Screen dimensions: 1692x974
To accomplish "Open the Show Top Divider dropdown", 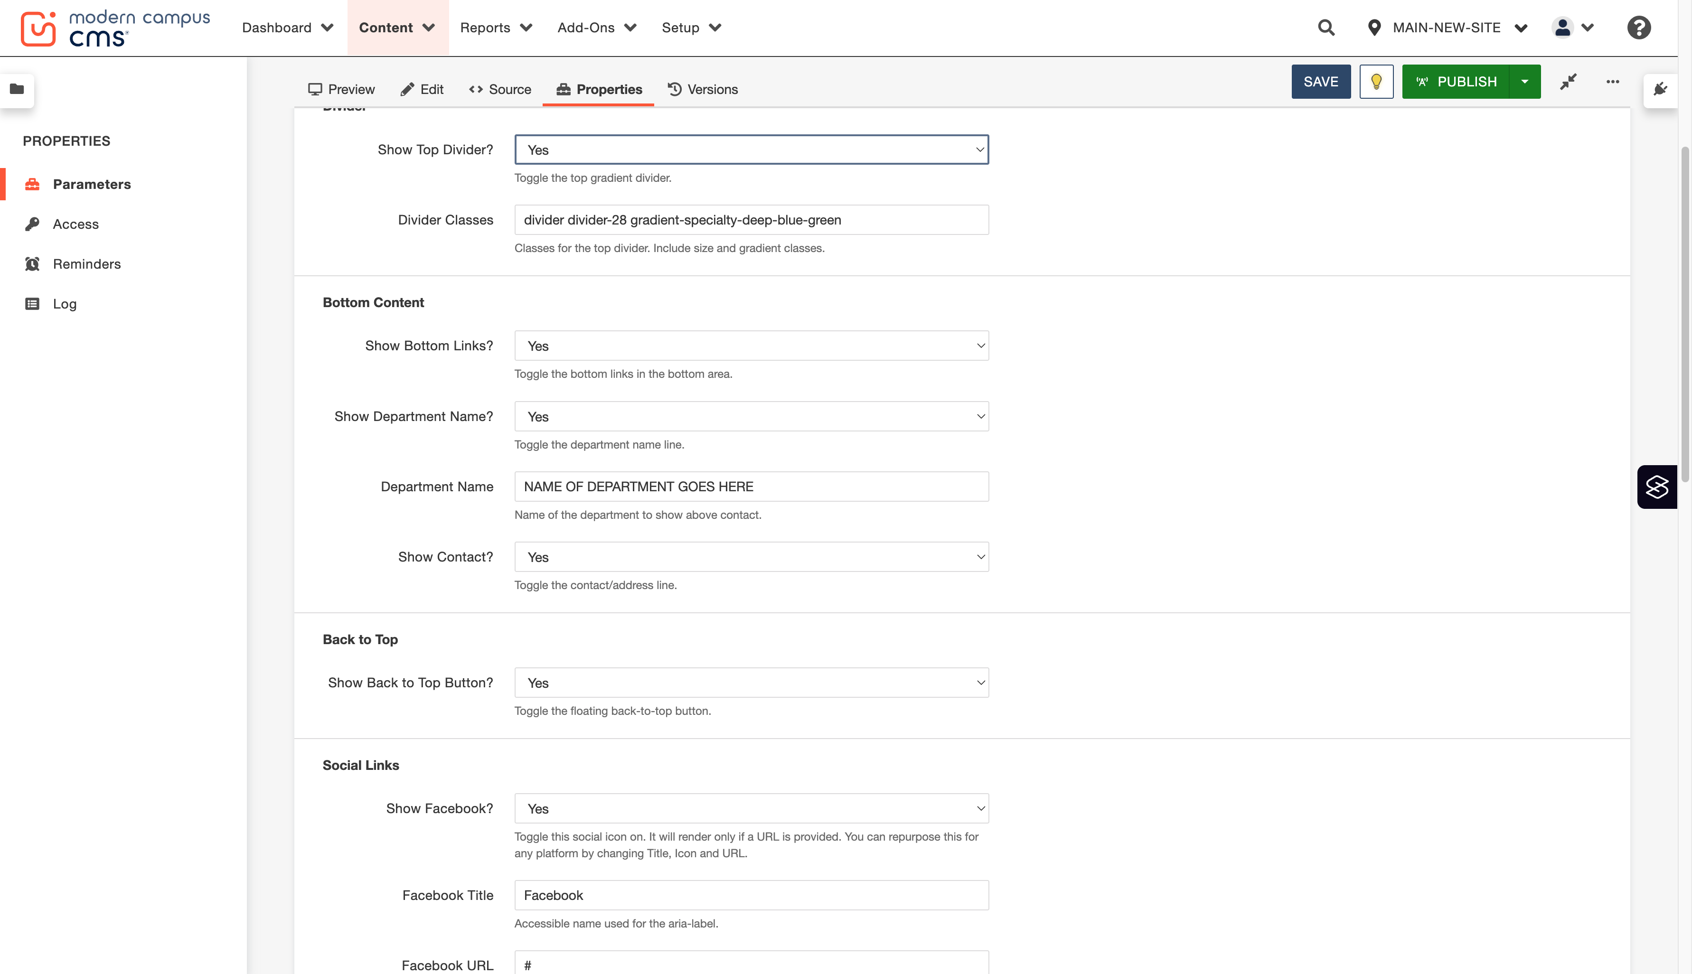I will (x=752, y=150).
